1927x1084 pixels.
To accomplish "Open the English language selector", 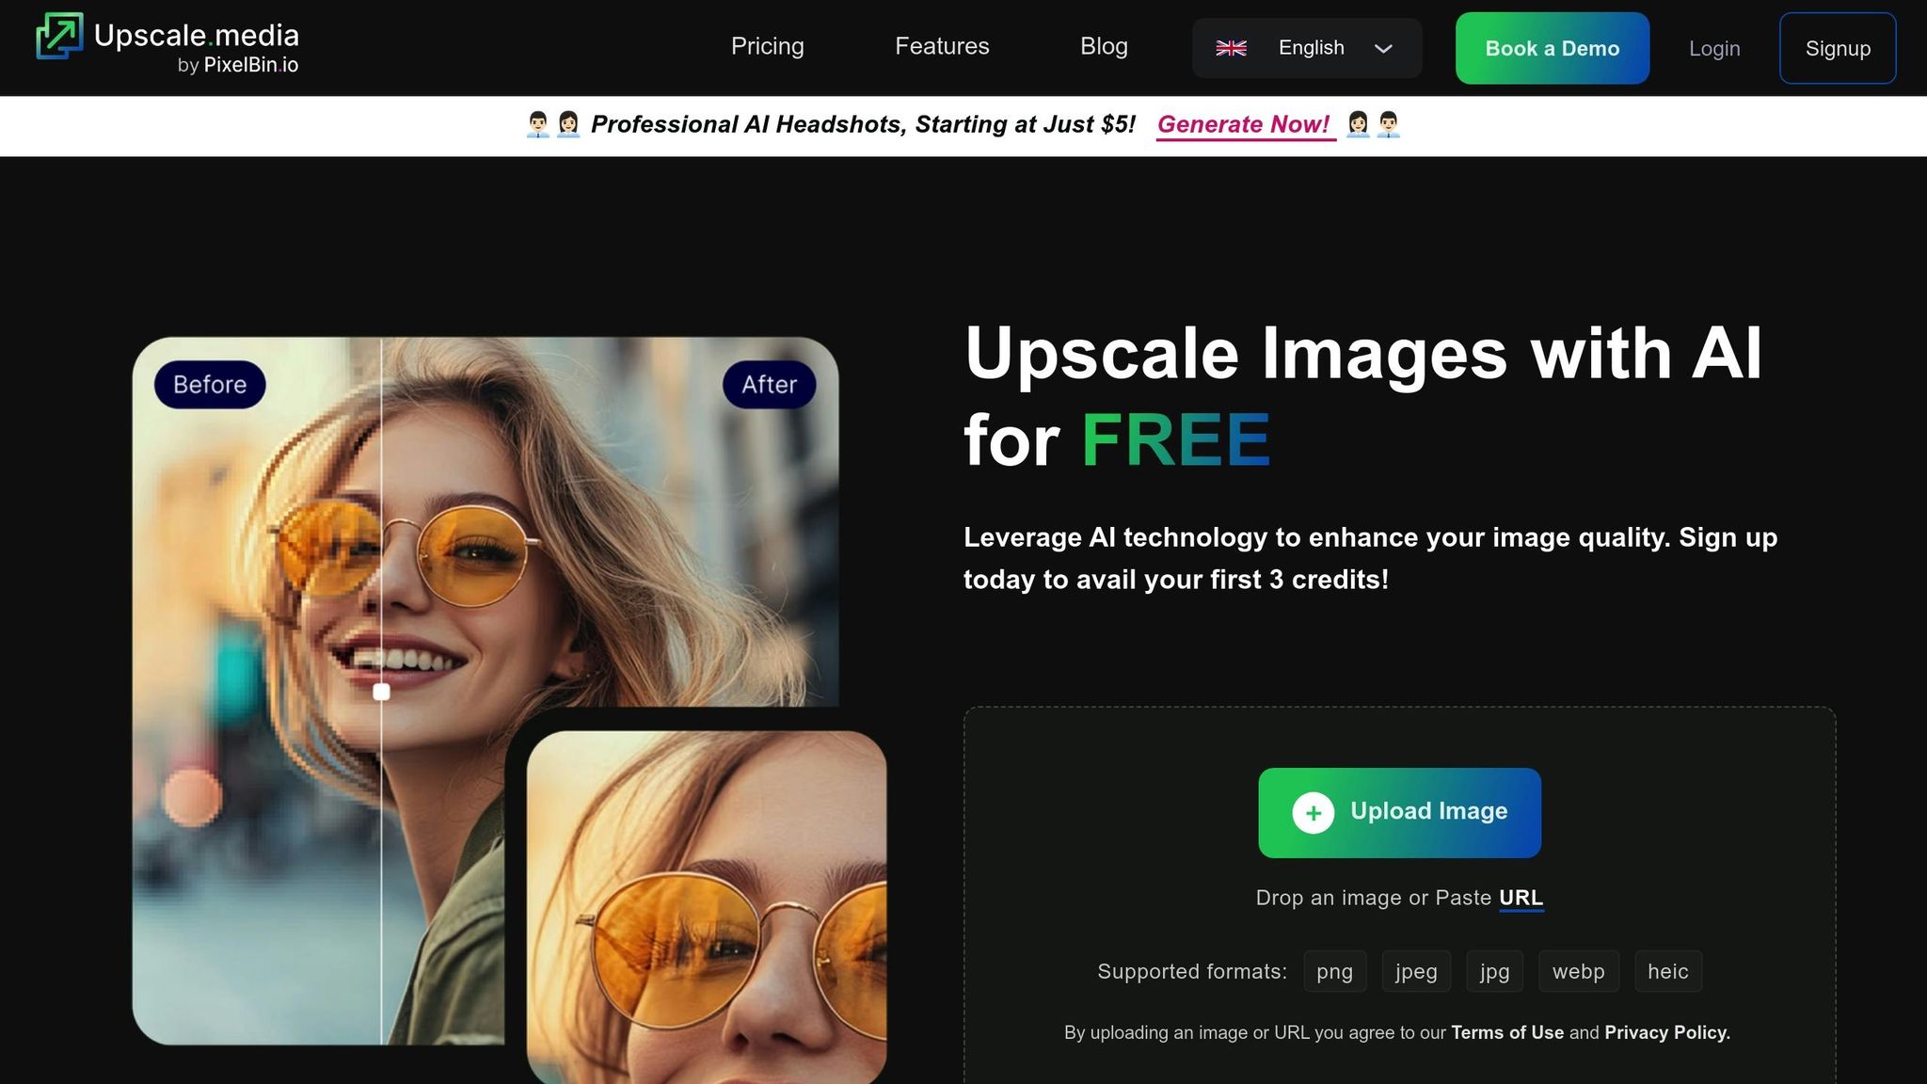I will pyautogui.click(x=1310, y=48).
